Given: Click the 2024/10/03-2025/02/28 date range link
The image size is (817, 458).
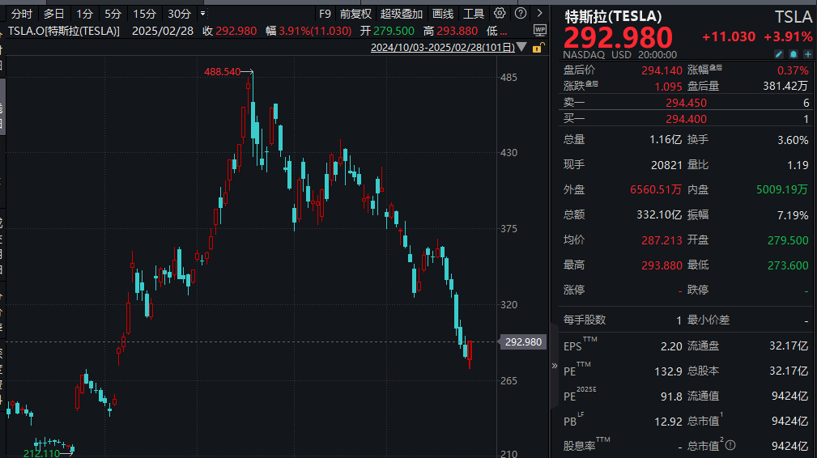Looking at the screenshot, I should pos(442,48).
